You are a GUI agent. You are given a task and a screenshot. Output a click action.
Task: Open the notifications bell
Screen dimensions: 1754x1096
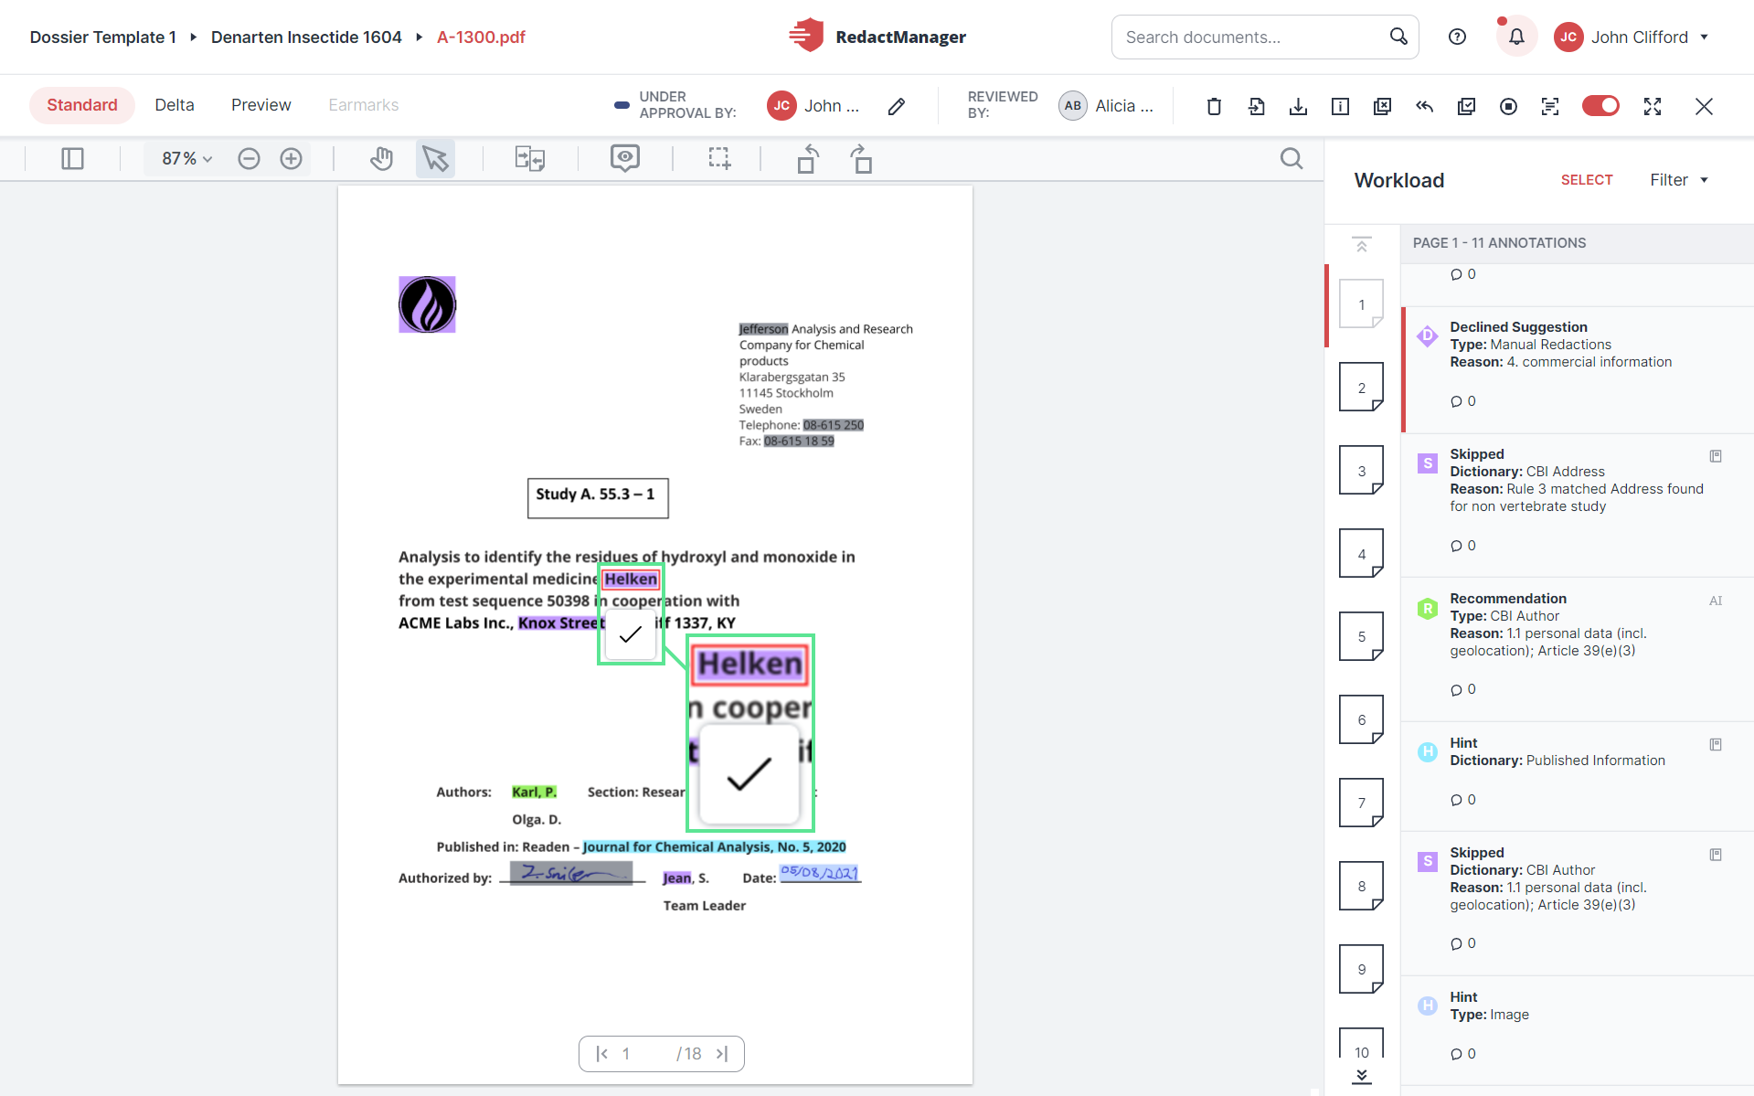1516,37
